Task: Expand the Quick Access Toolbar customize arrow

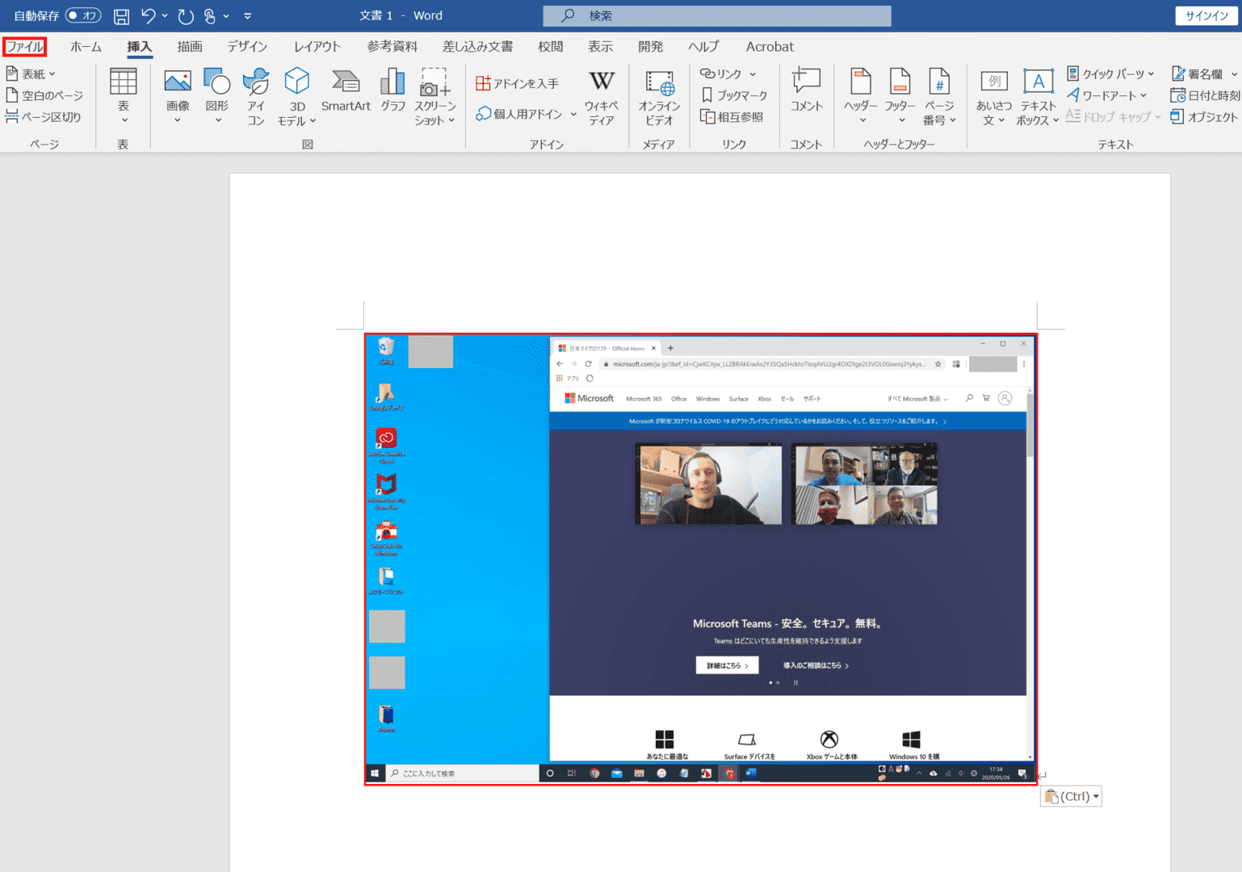Action: (x=248, y=15)
